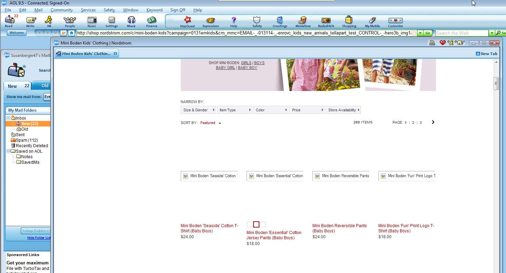Collapse the Saved on AOL folder node
This screenshot has width=506, height=273.
coord(8,151)
